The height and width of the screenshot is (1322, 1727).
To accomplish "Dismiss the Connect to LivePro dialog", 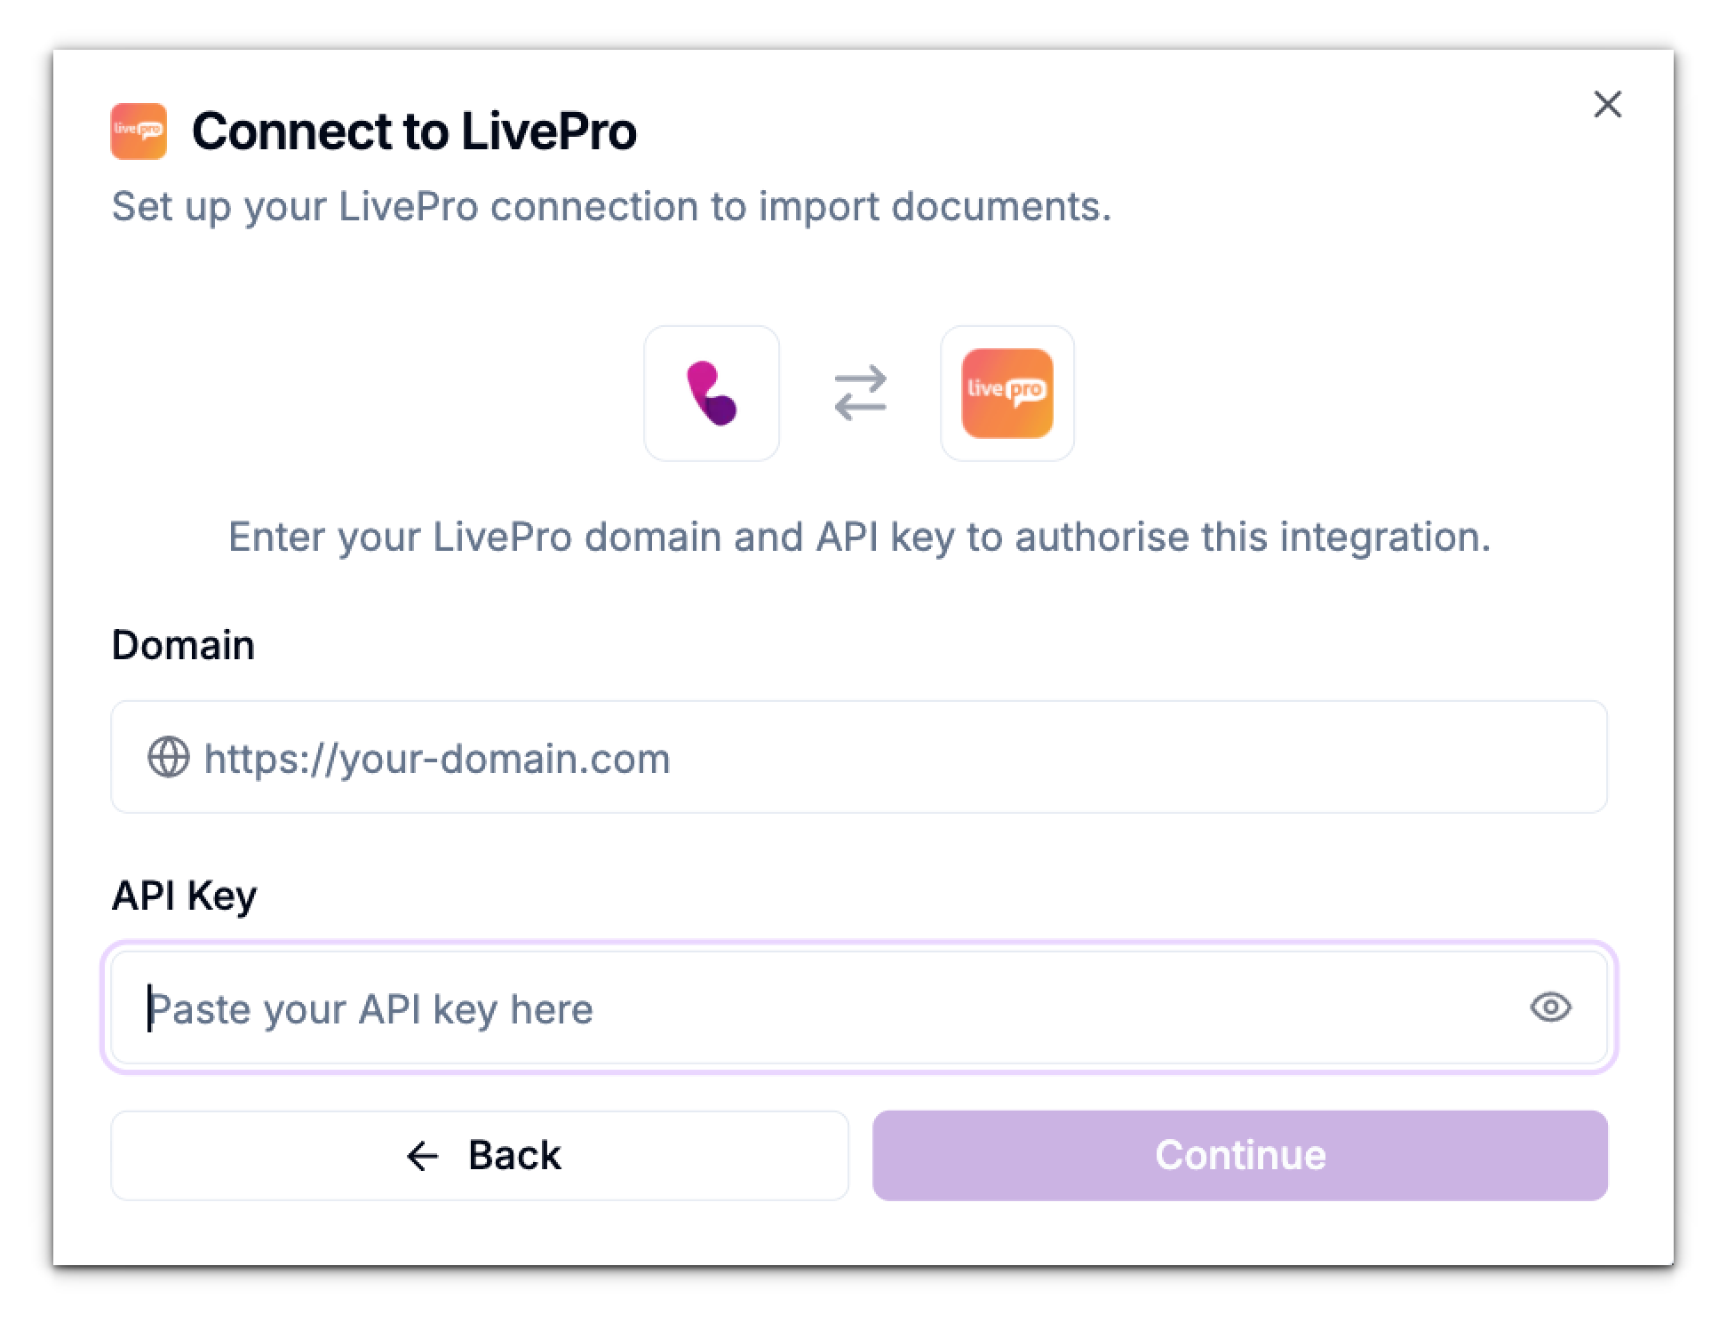I will pyautogui.click(x=1608, y=105).
